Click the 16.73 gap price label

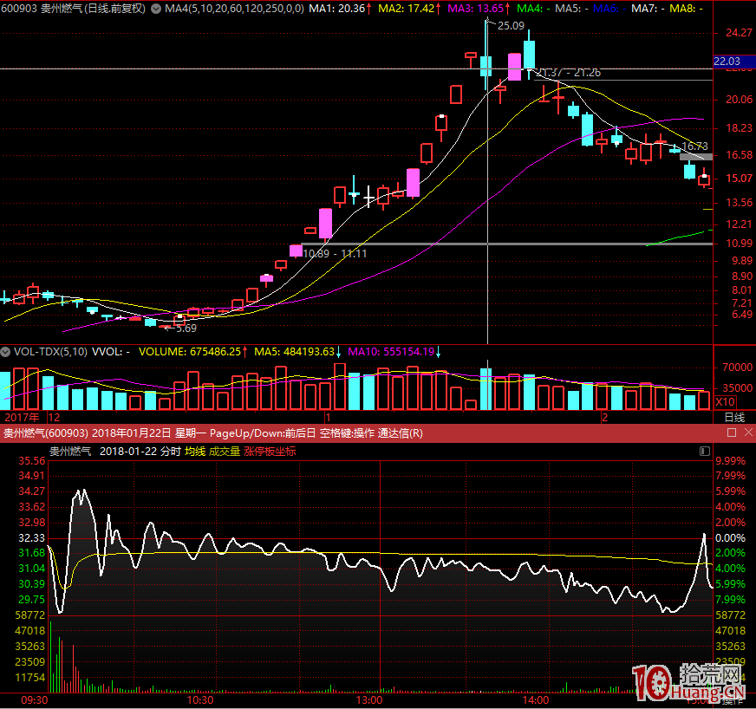[695, 146]
